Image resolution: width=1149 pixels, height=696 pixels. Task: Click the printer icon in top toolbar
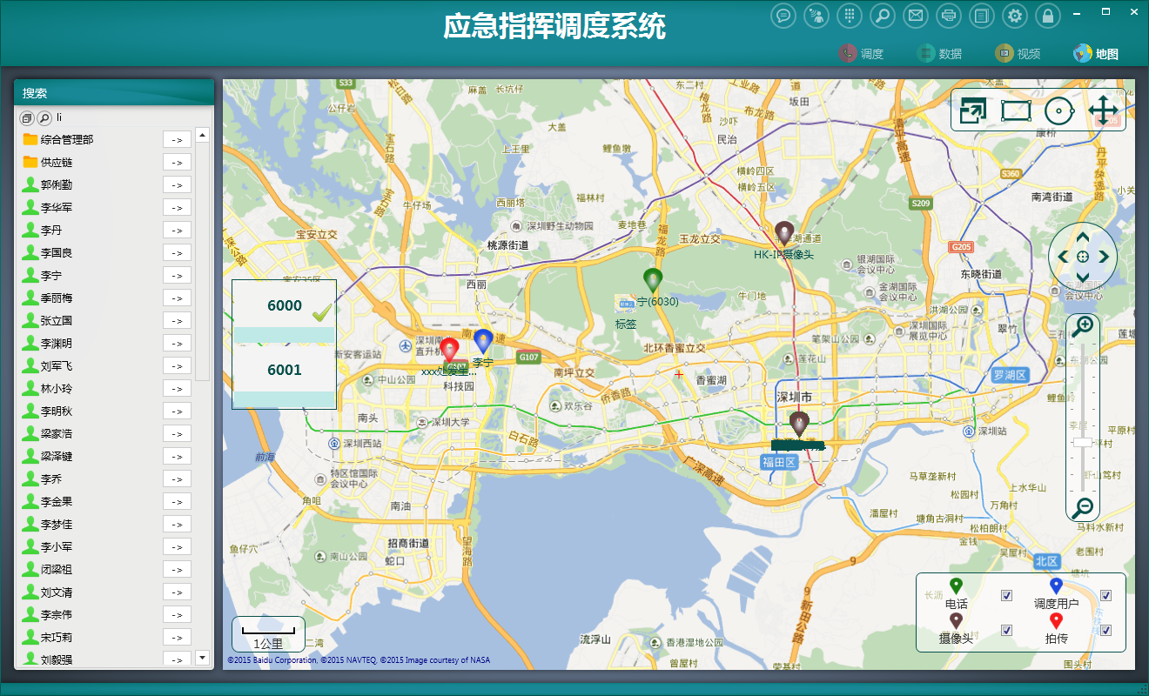948,16
